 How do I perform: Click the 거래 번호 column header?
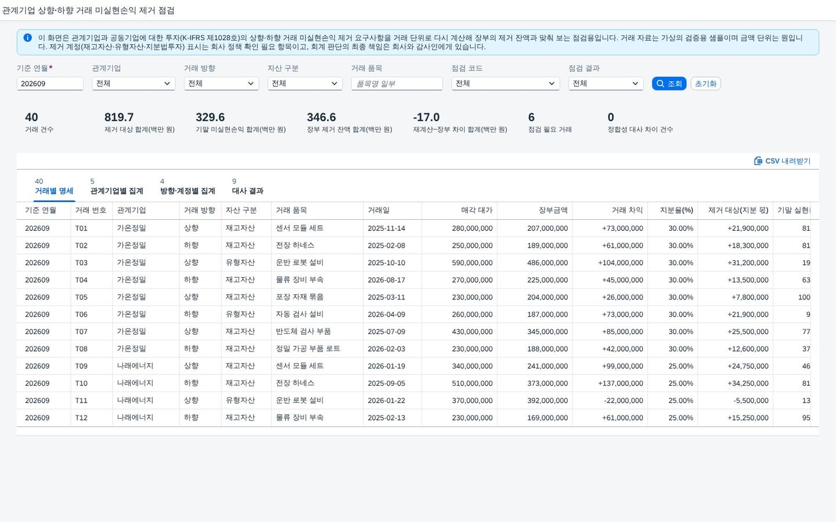point(91,211)
